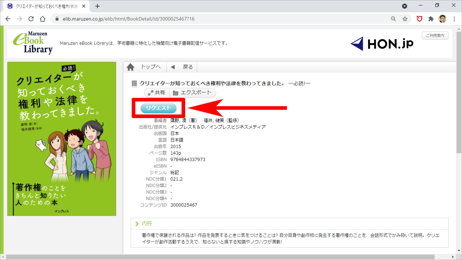462x260 pixels.
Task: Open the red shield extension icon
Action: coord(419,19)
